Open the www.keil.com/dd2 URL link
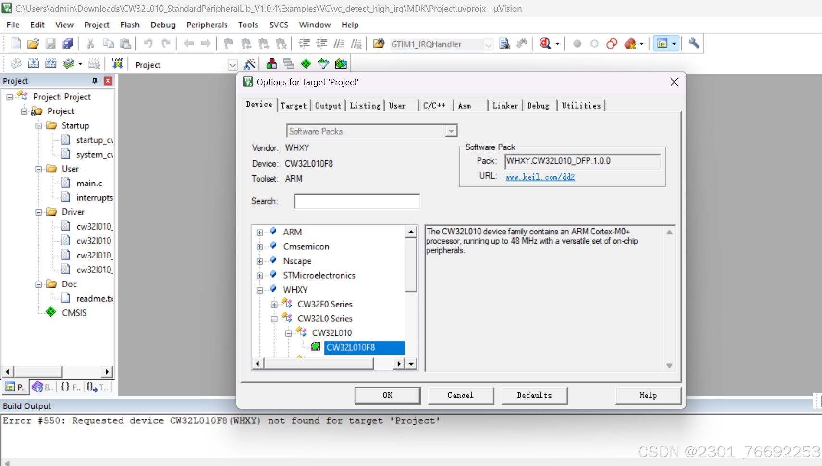Viewport: 822px width, 466px height. coord(540,177)
